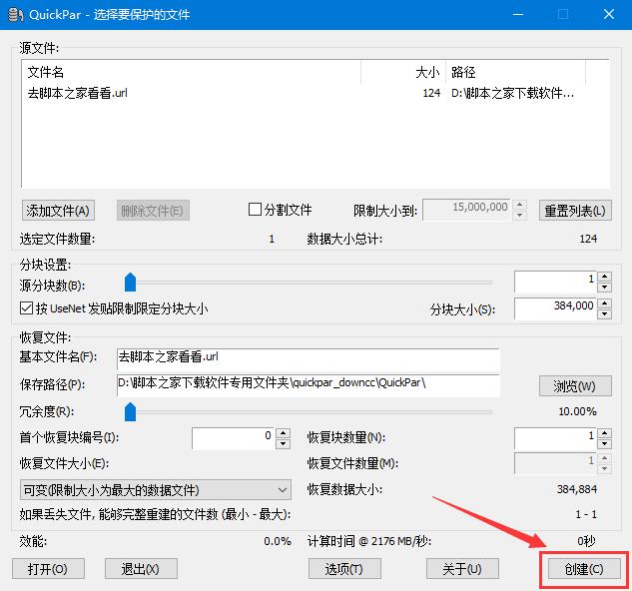The height and width of the screenshot is (591, 632).
Task: Click the 恢复块数量(N) input field
Action: [555, 438]
